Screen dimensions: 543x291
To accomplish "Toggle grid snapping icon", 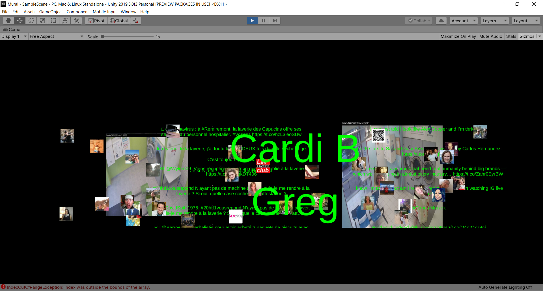I will click(136, 21).
